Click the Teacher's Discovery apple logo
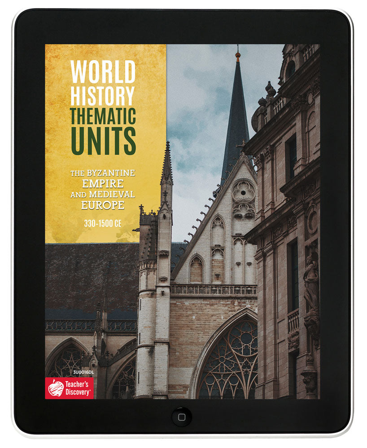This screenshot has height=448, width=367. (55, 388)
